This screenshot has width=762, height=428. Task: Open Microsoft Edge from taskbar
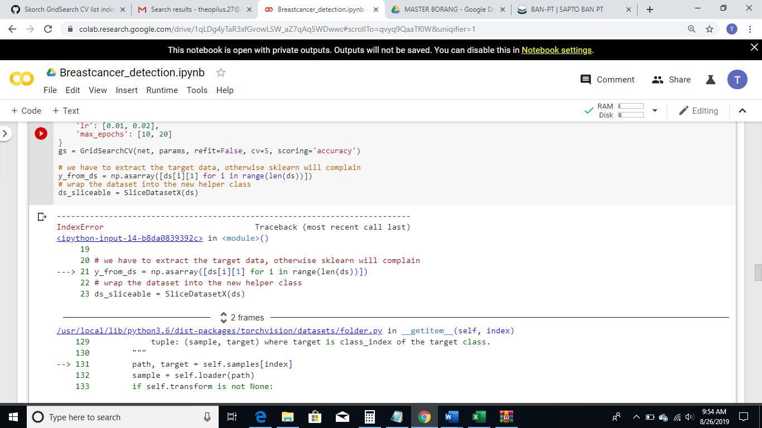click(x=261, y=417)
